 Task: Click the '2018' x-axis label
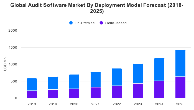pyautogui.click(x=32, y=104)
